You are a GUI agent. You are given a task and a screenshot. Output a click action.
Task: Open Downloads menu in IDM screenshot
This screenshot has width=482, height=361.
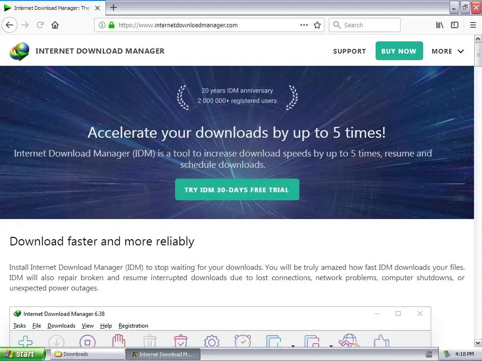pos(62,326)
